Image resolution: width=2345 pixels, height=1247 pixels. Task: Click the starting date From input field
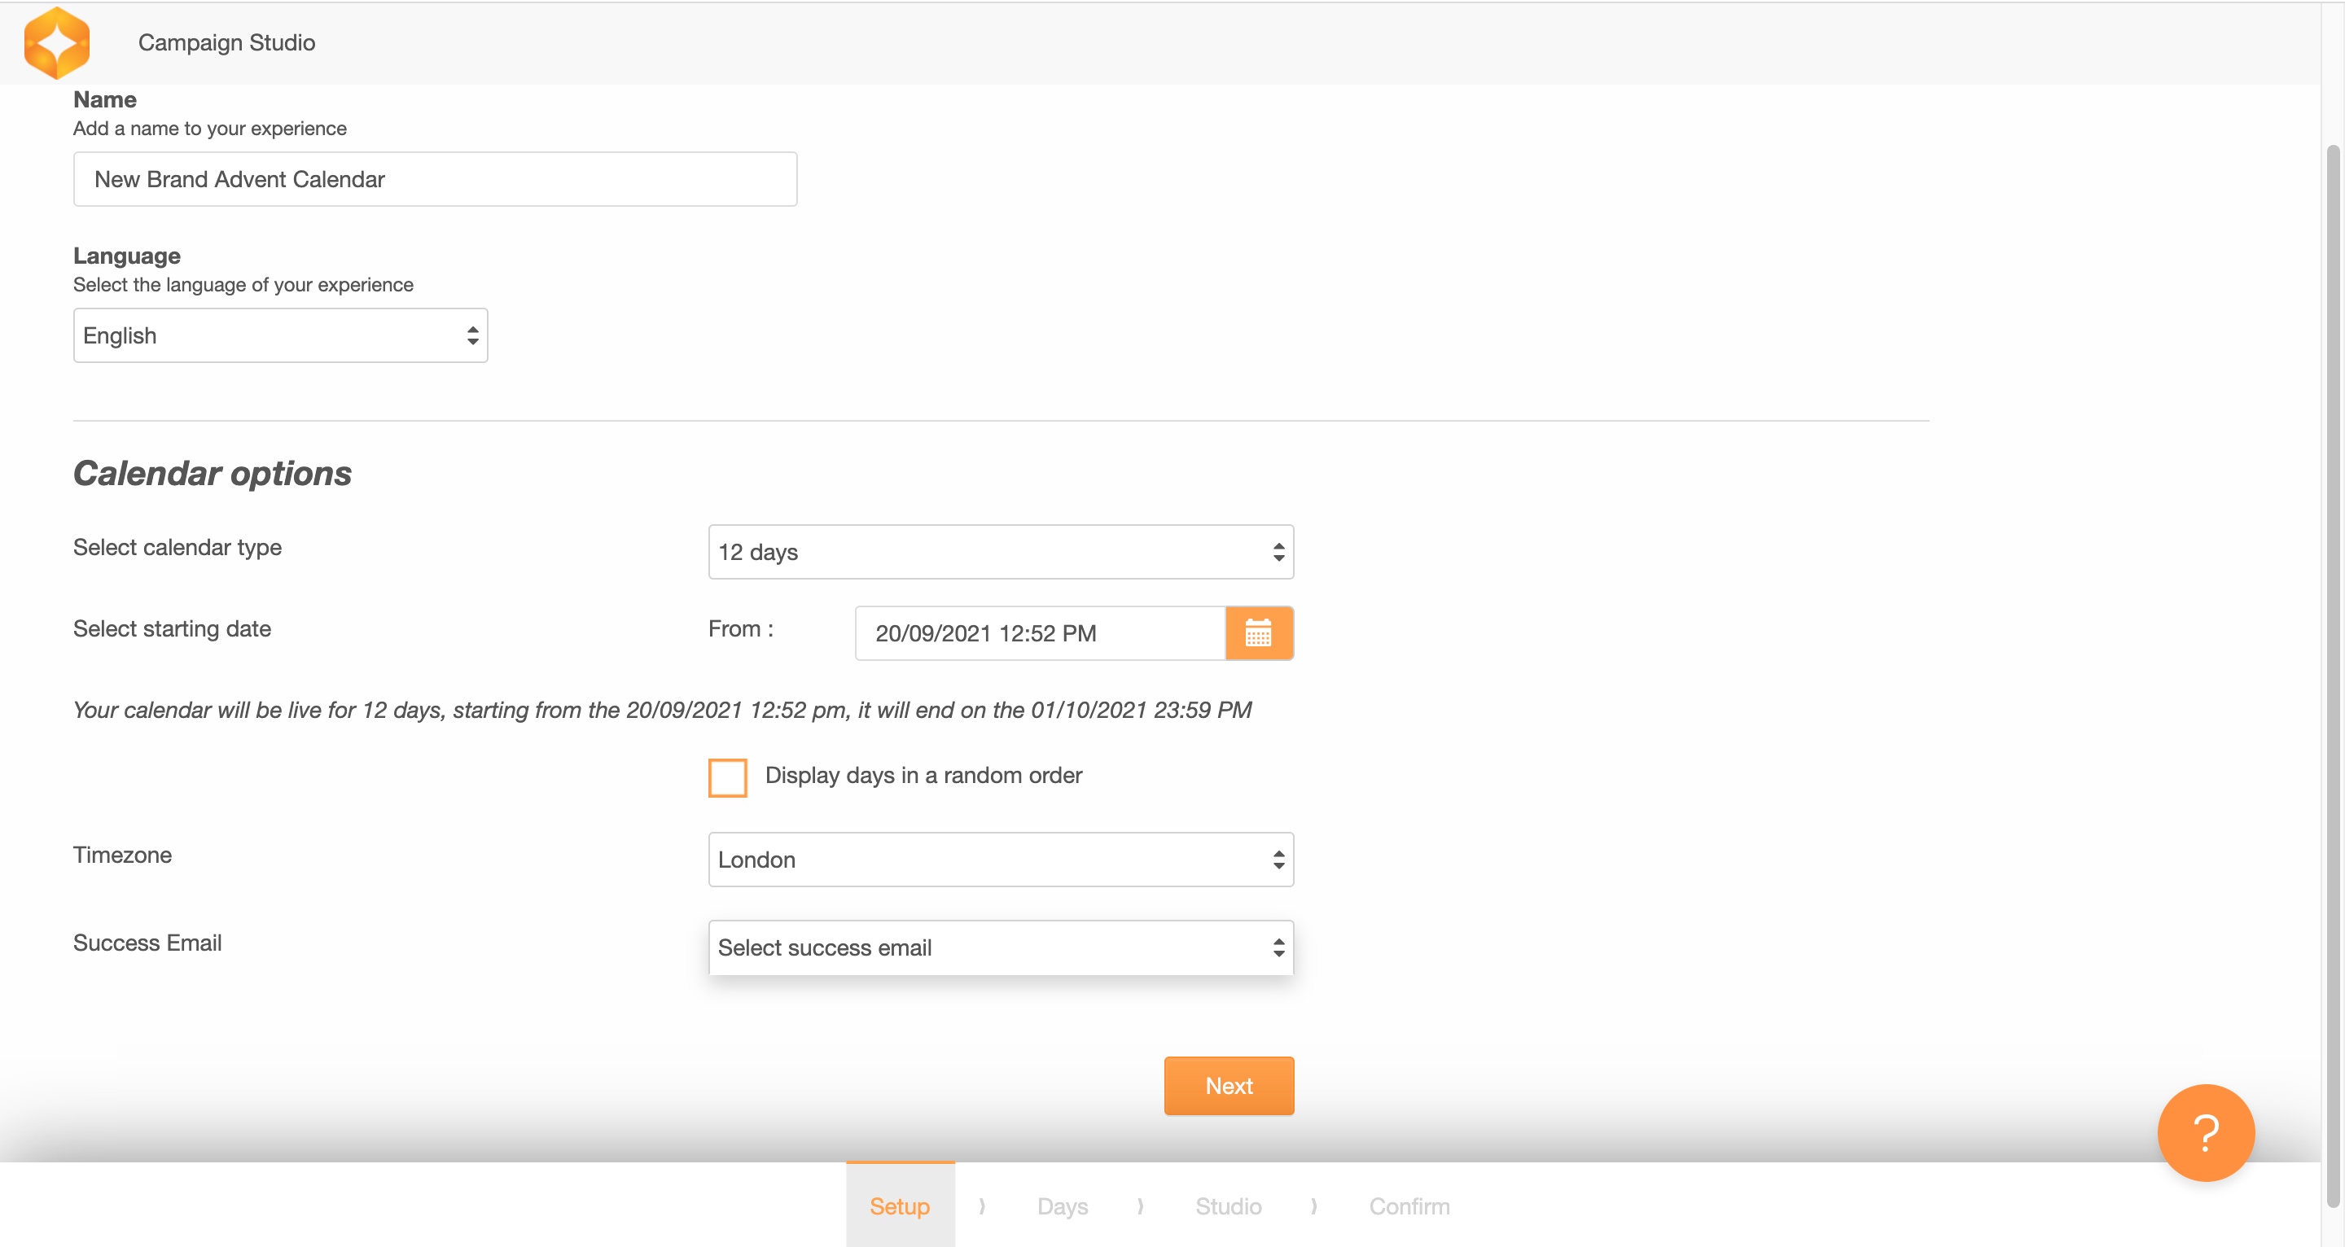coord(1040,632)
